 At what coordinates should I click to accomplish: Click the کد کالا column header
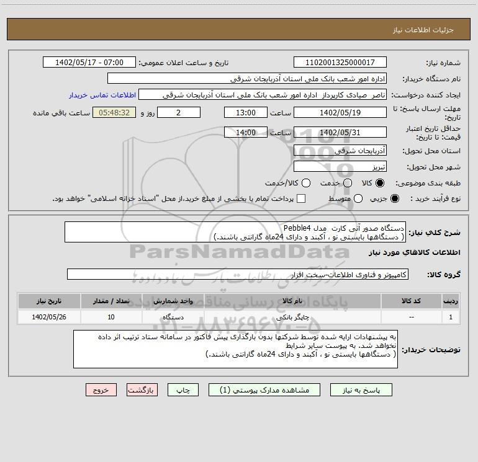411,301
